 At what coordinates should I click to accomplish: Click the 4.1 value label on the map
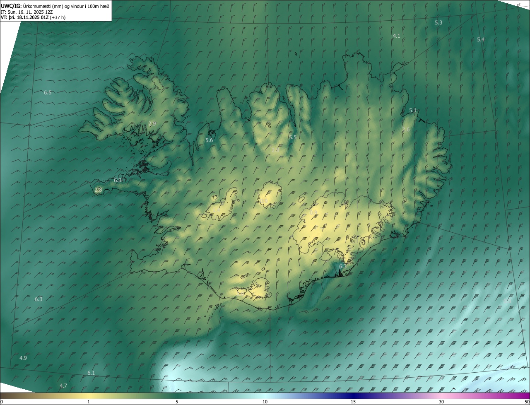tap(396, 36)
